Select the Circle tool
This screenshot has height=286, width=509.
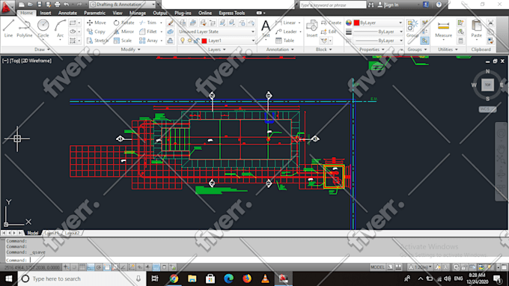43,28
